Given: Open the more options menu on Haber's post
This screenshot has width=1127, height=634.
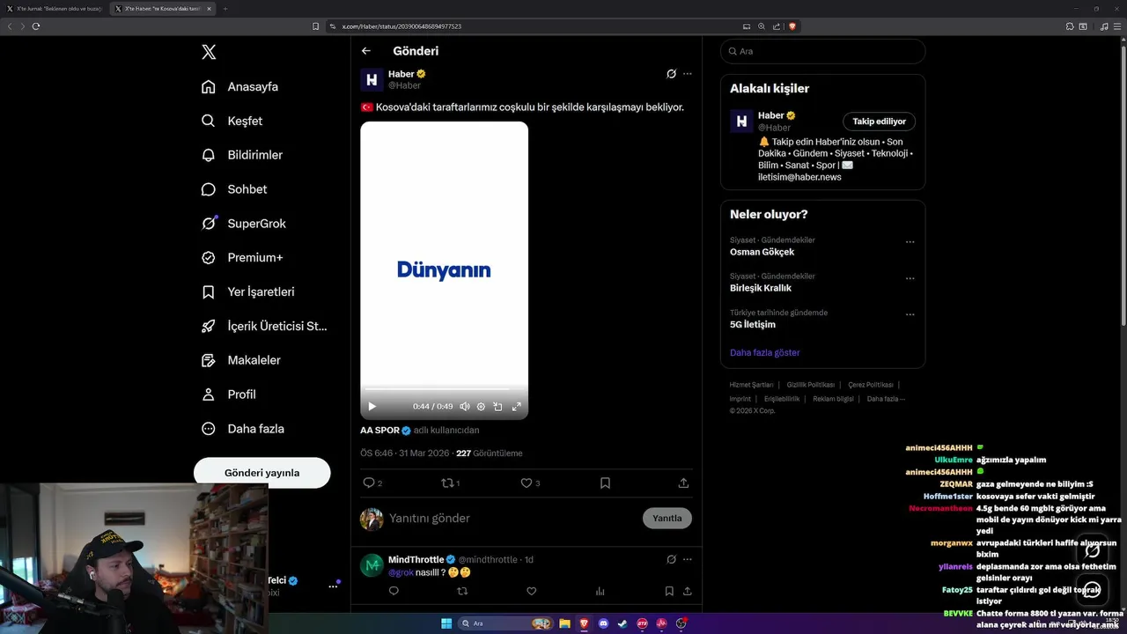Looking at the screenshot, I should pyautogui.click(x=688, y=74).
